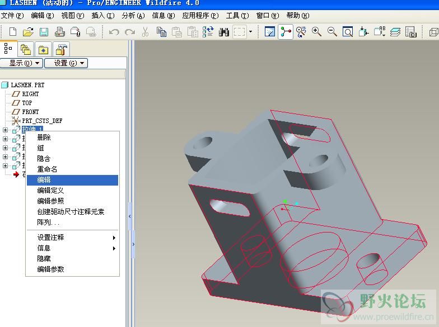Switch to the Model Tree navigator tab

coord(8,49)
